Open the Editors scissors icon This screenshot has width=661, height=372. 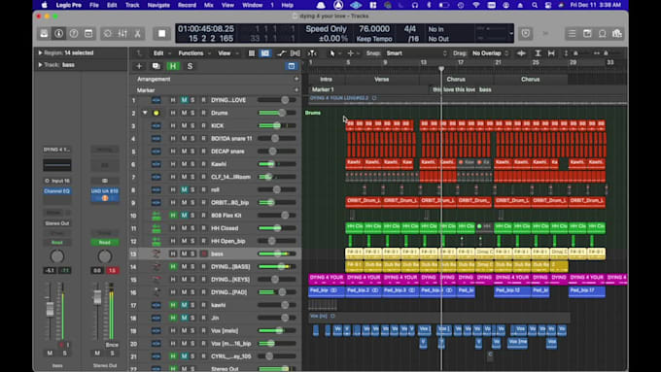click(137, 34)
